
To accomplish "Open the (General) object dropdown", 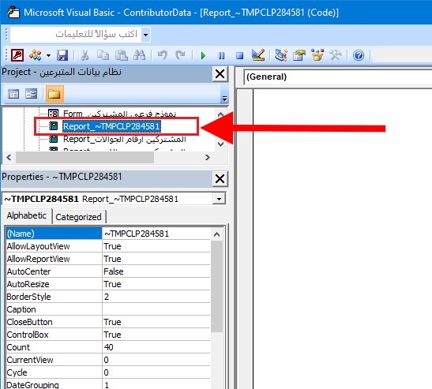I will point(338,77).
